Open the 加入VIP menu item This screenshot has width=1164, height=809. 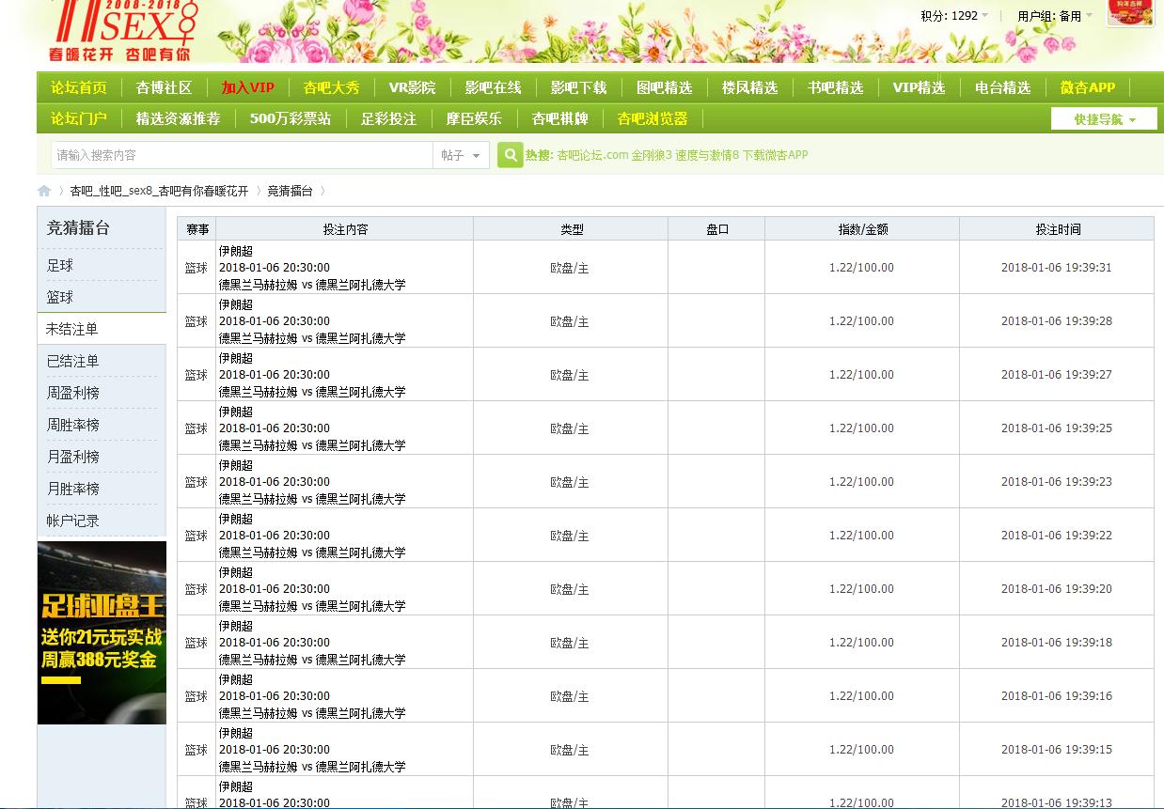click(x=247, y=87)
